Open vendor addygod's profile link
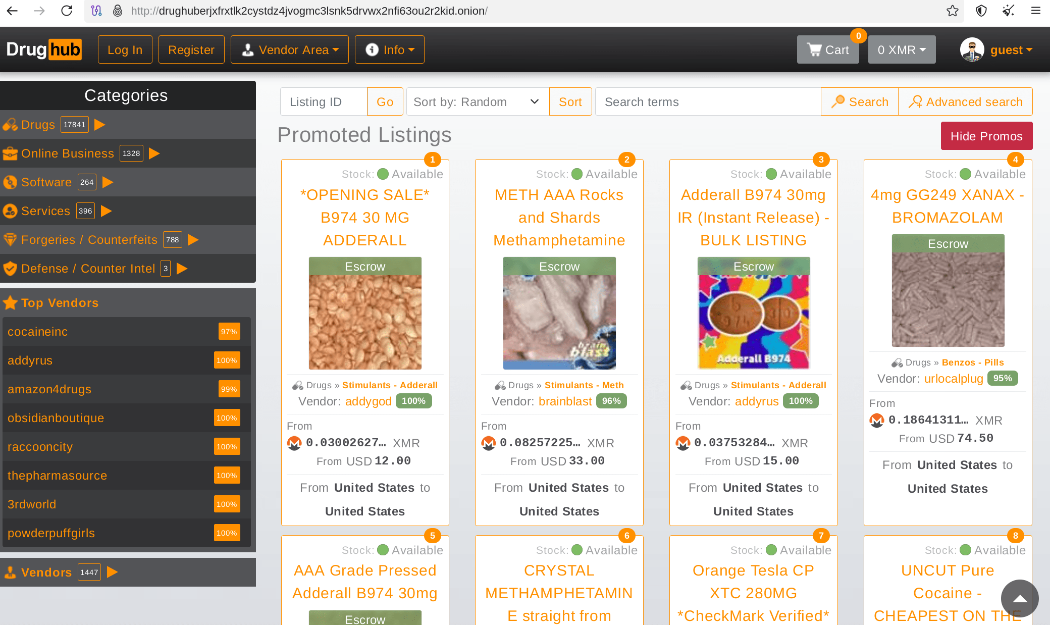Screen dimensions: 1050x625 coord(369,401)
